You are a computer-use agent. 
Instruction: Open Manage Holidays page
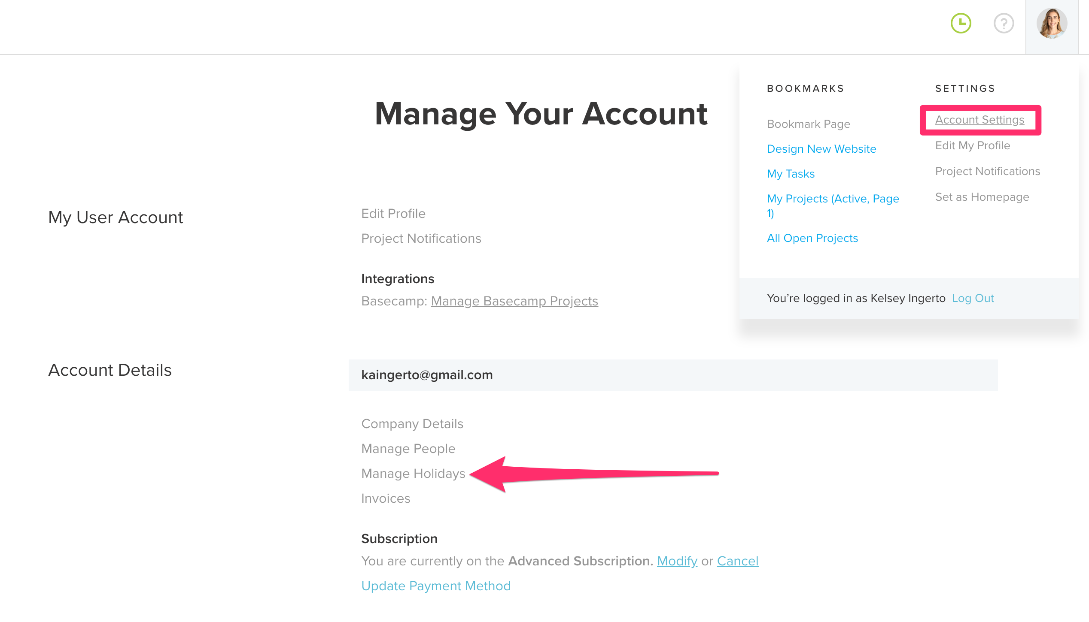413,473
